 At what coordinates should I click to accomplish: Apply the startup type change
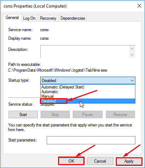[x=129, y=161]
